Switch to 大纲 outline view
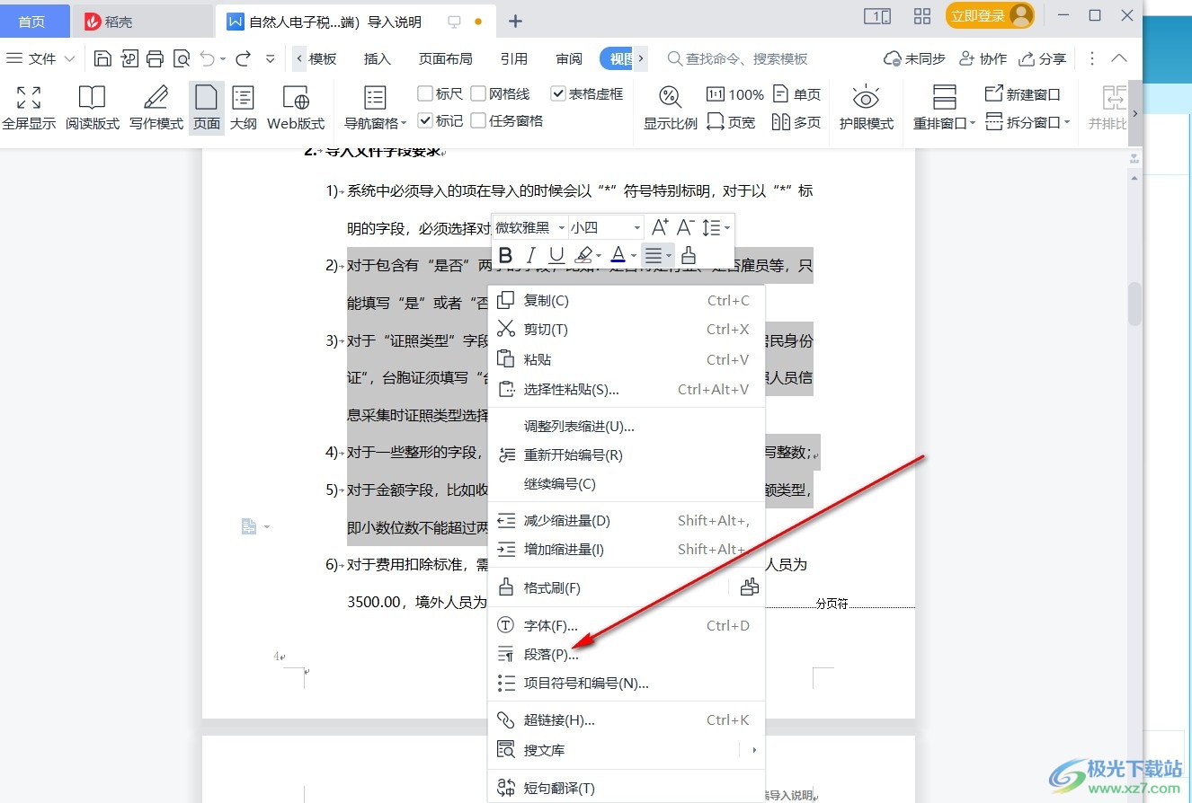Viewport: 1192px width, 803px height. [243, 109]
